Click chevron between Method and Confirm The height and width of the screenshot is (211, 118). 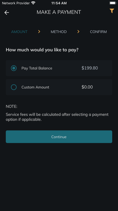click(78, 32)
